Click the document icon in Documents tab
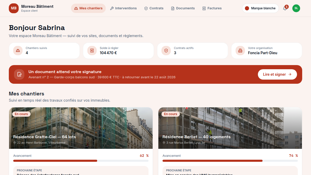The width and height of the screenshot is (311, 175). pos(173,8)
